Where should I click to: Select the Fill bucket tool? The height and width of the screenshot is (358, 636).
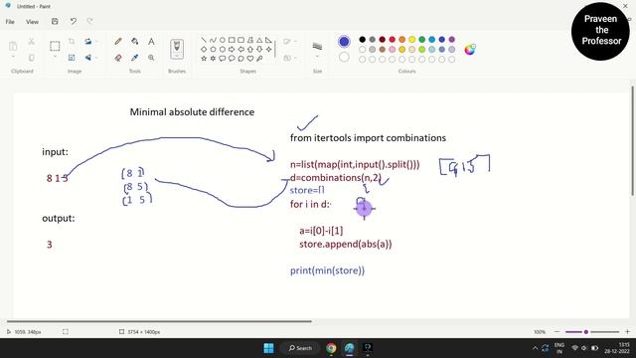pyautogui.click(x=135, y=42)
